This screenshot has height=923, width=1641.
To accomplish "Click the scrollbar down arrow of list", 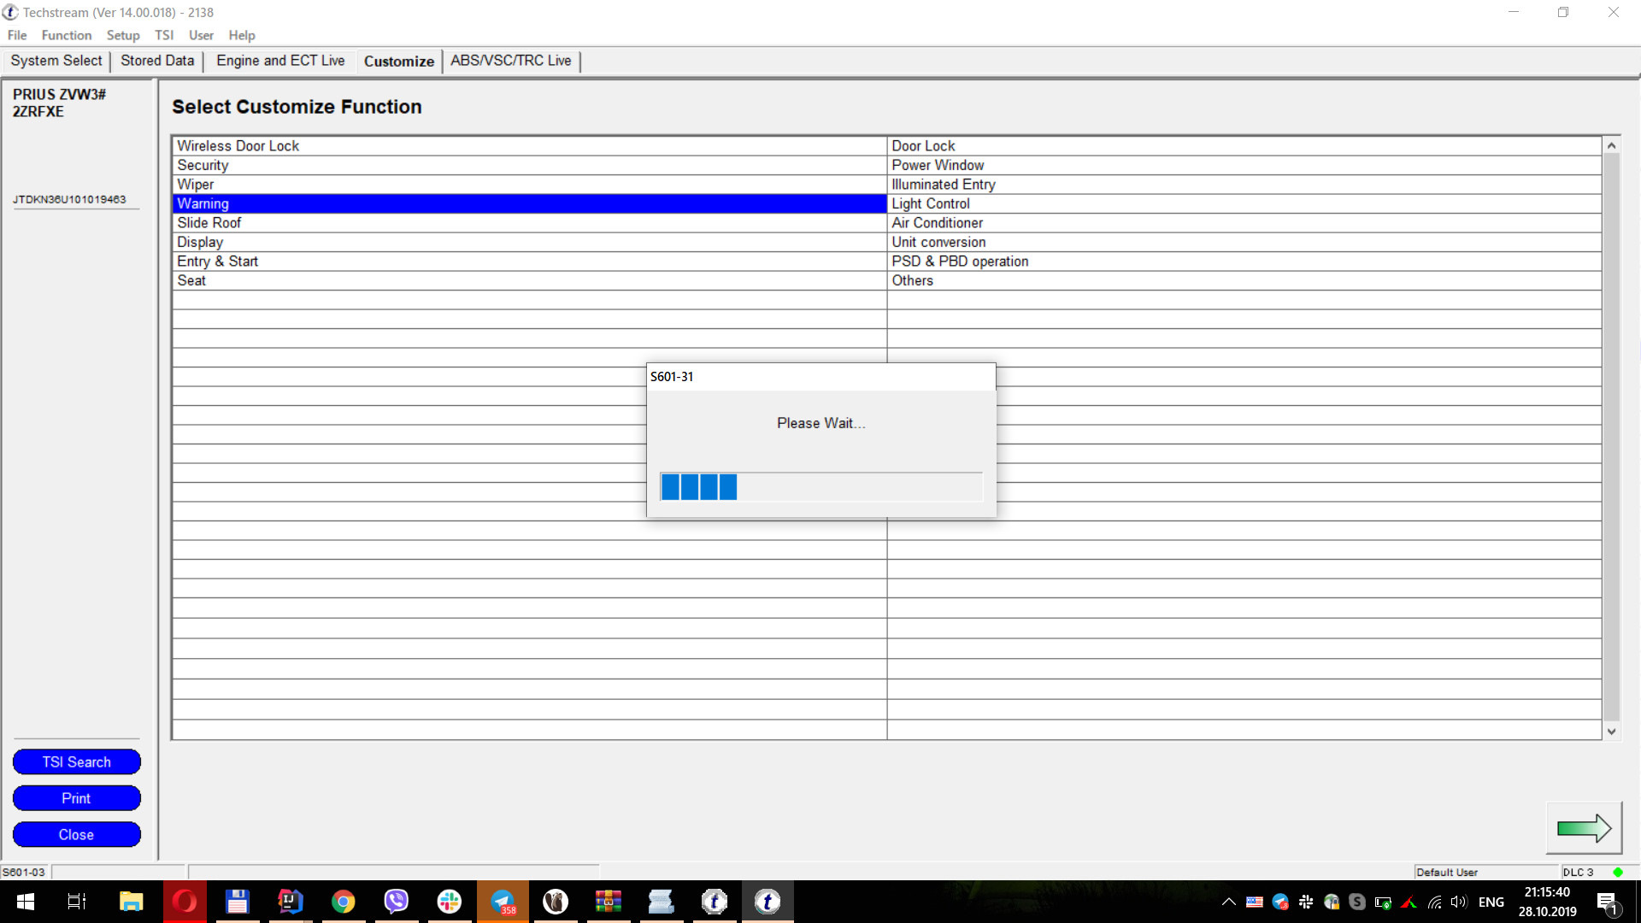I will 1611,731.
